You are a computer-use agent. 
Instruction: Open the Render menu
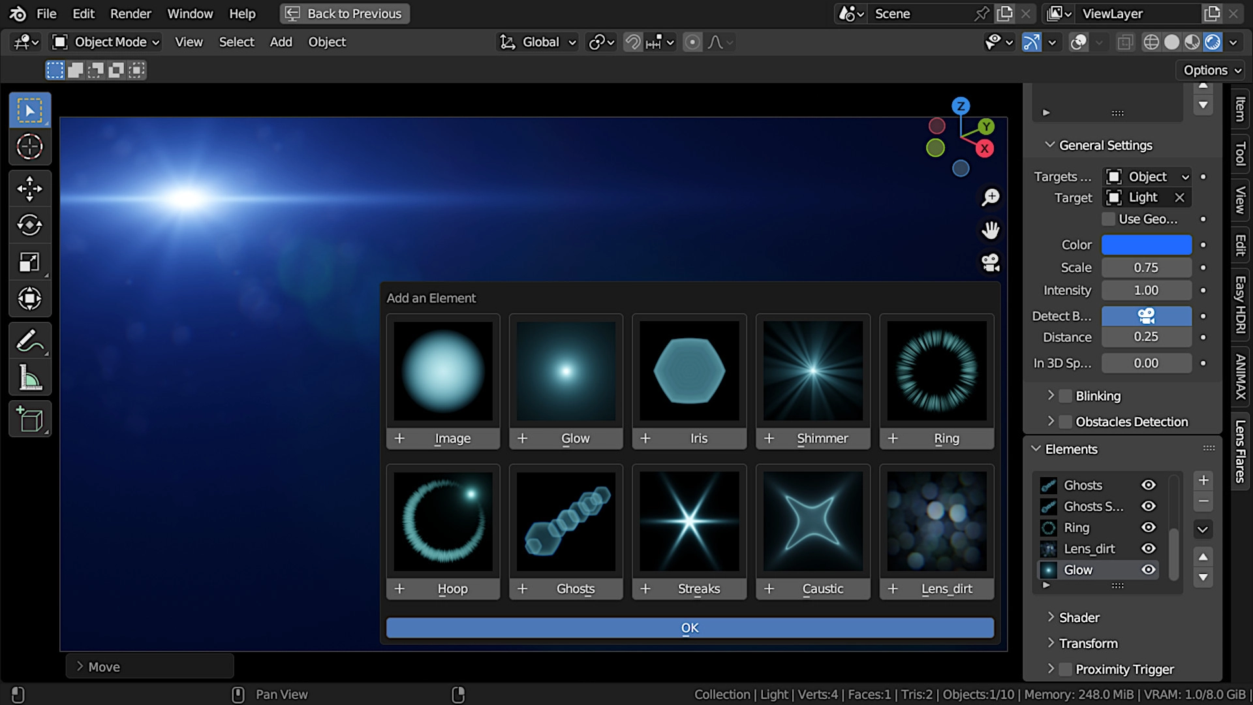pyautogui.click(x=131, y=14)
